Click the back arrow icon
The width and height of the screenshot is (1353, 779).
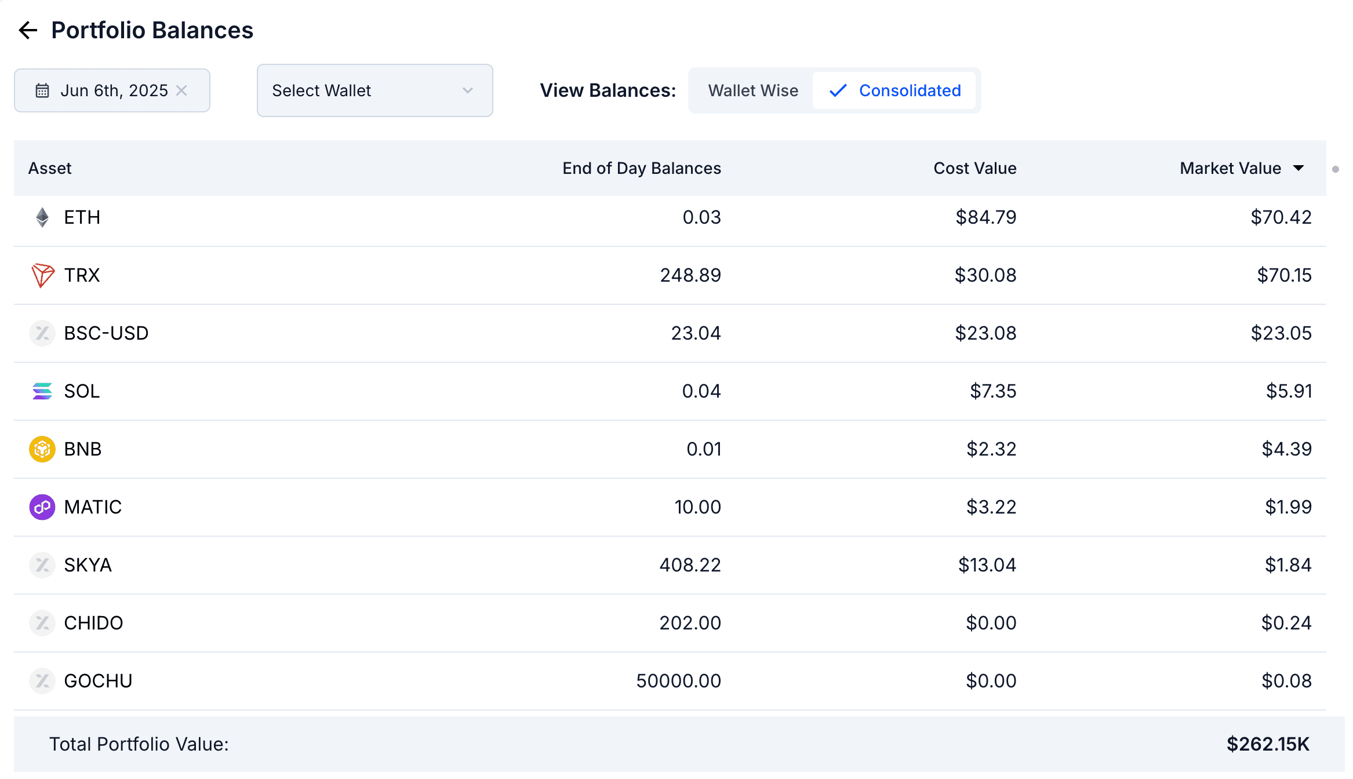coord(28,30)
